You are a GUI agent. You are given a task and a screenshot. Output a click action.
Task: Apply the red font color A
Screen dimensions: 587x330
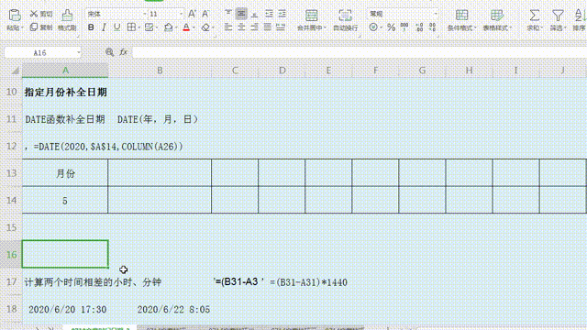tap(186, 27)
